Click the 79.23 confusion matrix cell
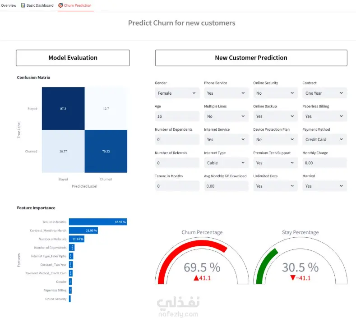The height and width of the screenshot is (318, 356). click(106, 151)
